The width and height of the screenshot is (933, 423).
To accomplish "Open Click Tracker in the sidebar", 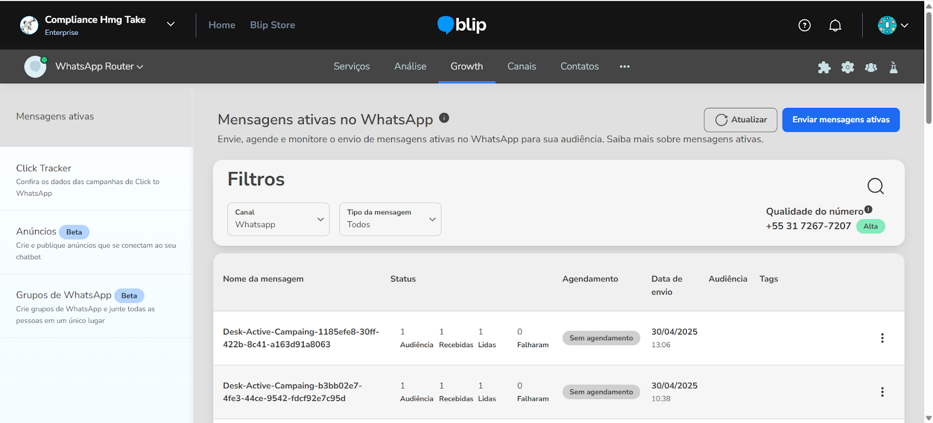I will [96, 179].
